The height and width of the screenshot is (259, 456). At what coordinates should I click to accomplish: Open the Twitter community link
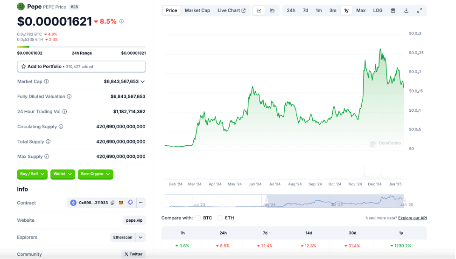(133, 254)
